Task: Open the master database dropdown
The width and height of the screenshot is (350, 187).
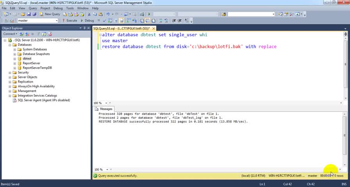Action: [56, 20]
